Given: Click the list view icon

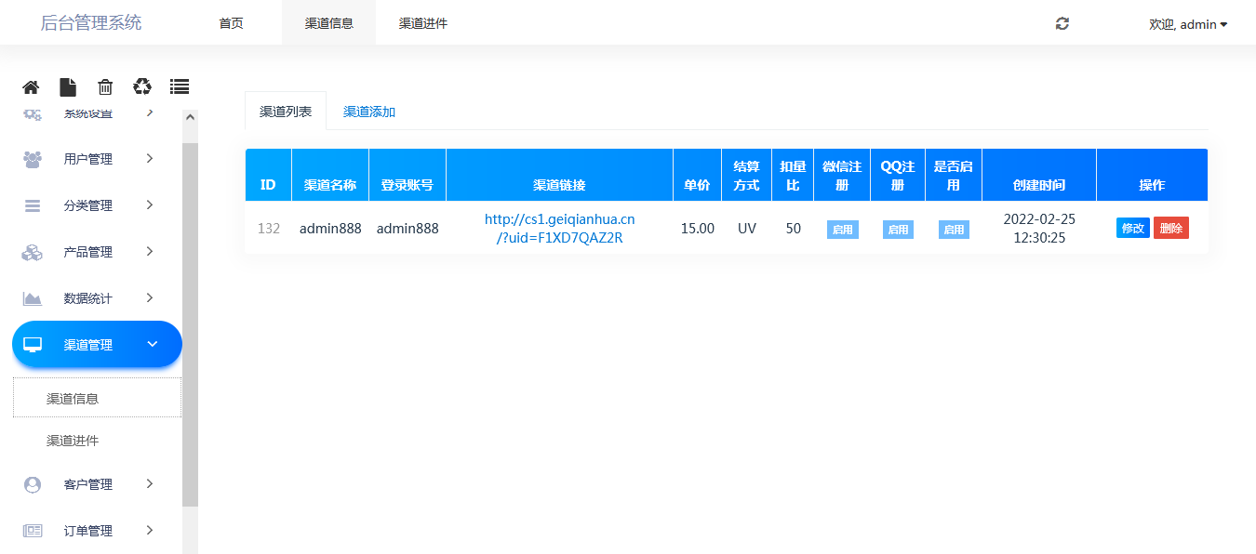Looking at the screenshot, I should [x=179, y=86].
